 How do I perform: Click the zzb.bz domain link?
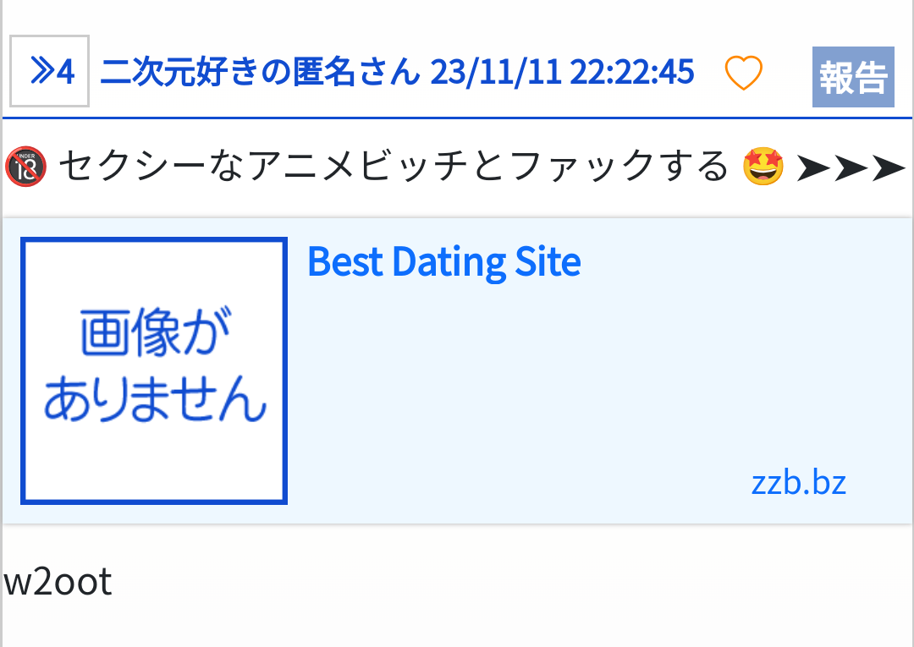tap(798, 483)
